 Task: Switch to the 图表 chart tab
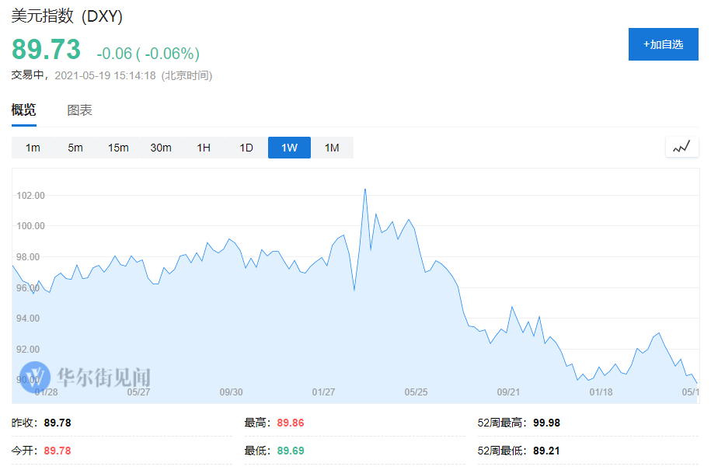coord(80,110)
